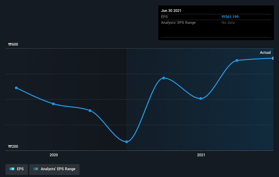Viewport: 279px width, 177px height.
Task: Click the 2021 x-axis label
Action: tap(201, 155)
